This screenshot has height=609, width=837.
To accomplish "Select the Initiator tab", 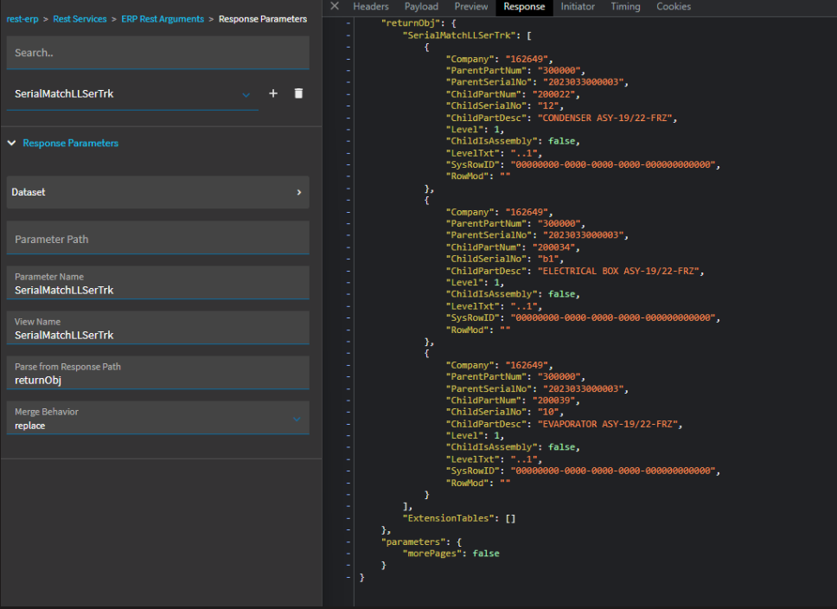I will [578, 7].
